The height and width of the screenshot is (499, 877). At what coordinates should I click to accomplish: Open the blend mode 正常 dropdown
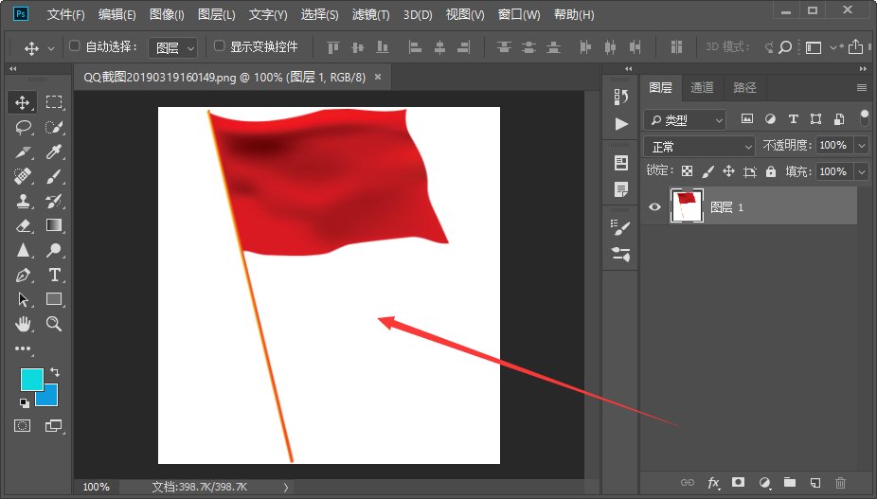click(x=699, y=147)
